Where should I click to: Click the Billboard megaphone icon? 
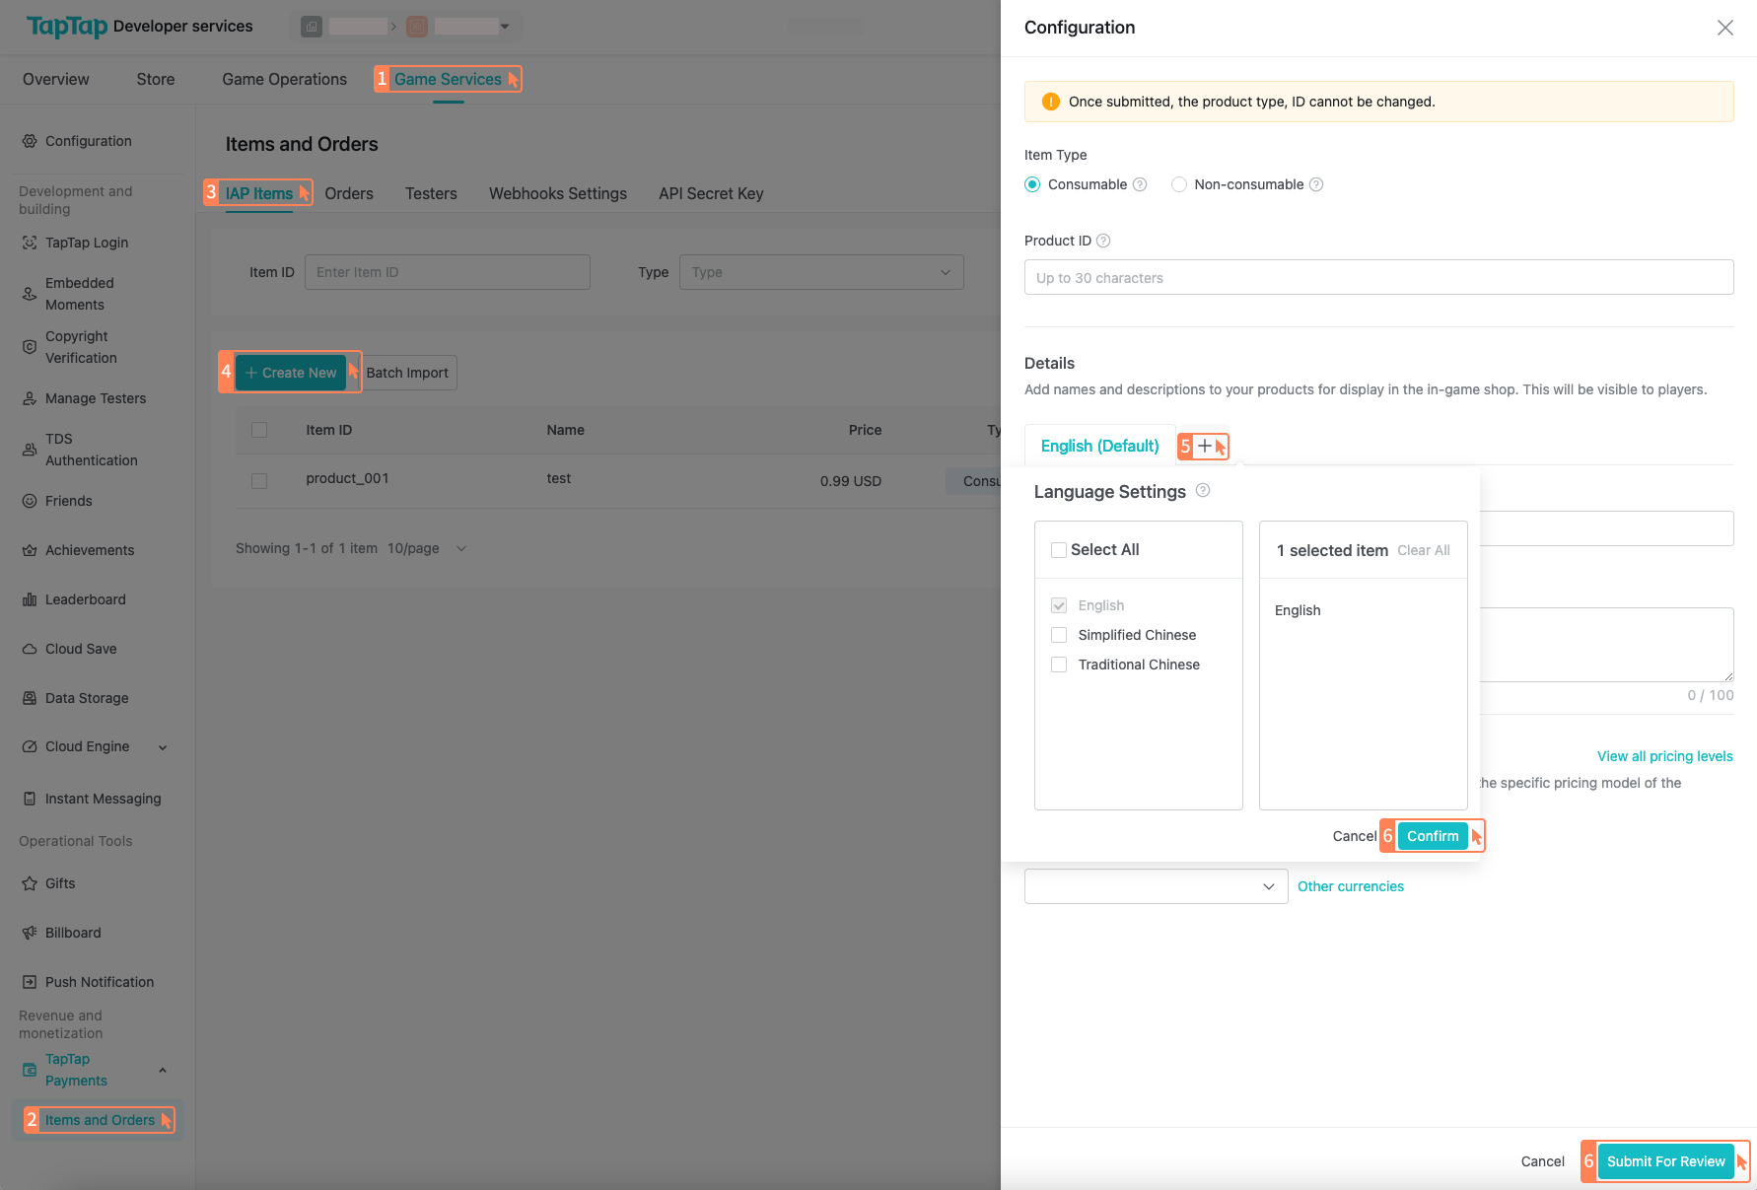point(30,933)
